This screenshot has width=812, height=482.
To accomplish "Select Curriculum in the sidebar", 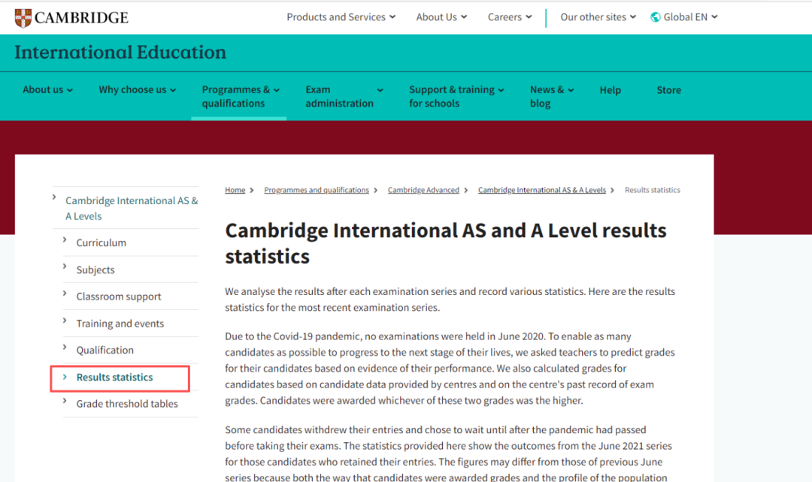I will tap(101, 243).
